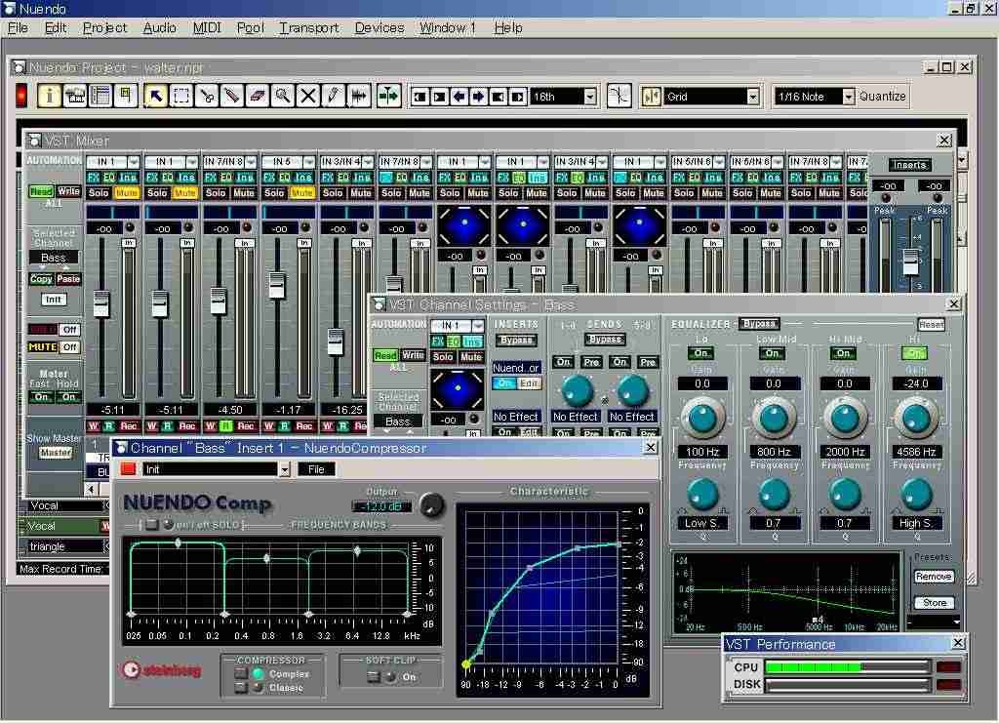Select the waveform scrub tool
Screen dimensions: 999x723
click(x=359, y=97)
